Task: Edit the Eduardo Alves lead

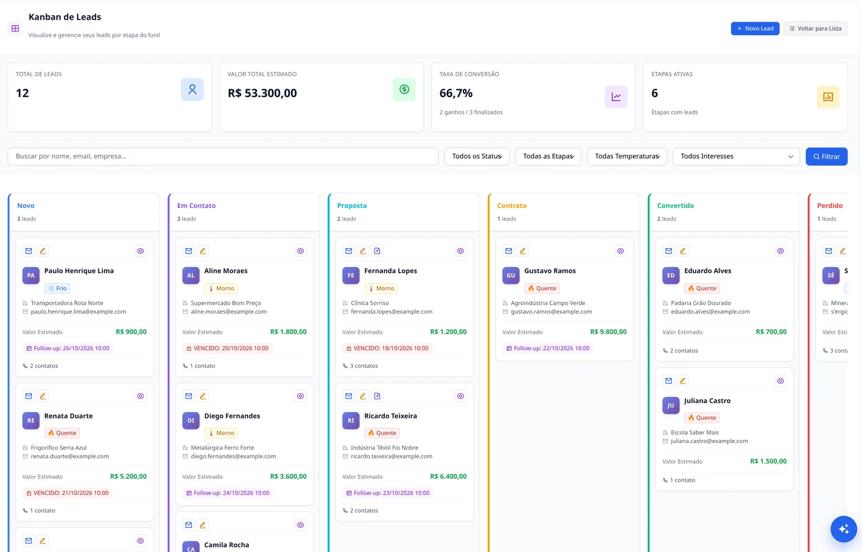Action: (683, 251)
